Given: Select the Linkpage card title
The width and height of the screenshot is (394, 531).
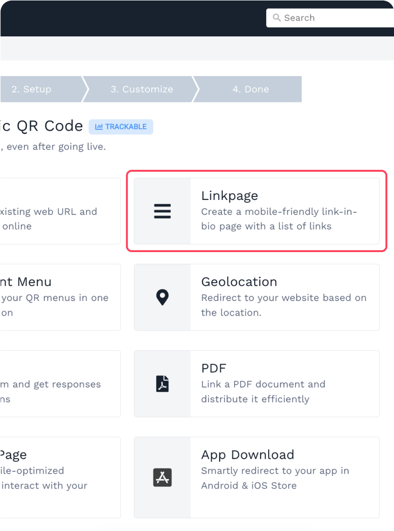Looking at the screenshot, I should pos(230,196).
